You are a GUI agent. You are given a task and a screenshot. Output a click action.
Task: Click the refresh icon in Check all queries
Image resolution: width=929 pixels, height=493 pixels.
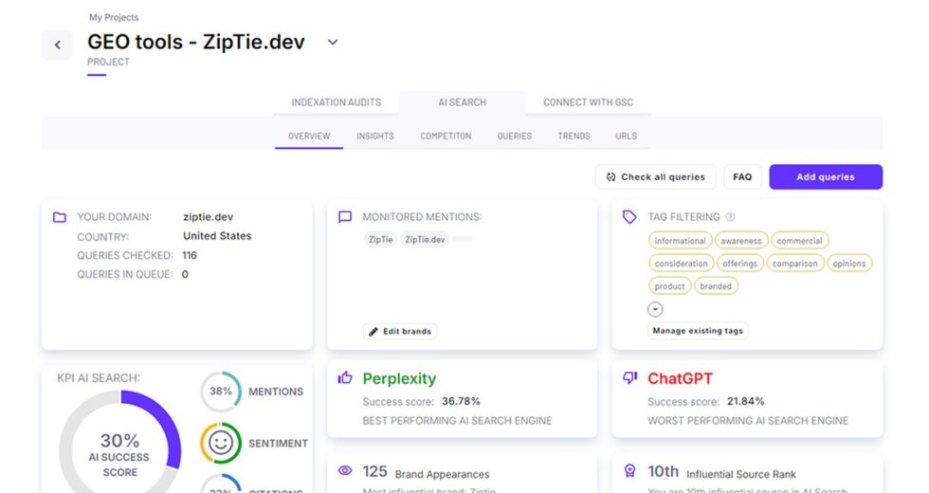(x=610, y=177)
